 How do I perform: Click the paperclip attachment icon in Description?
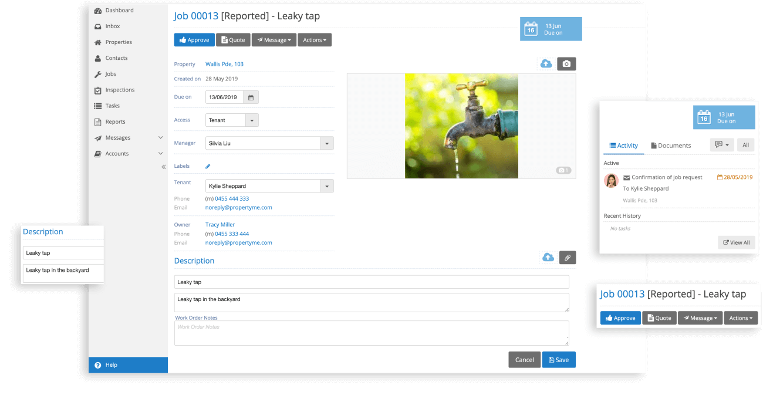[x=568, y=258]
